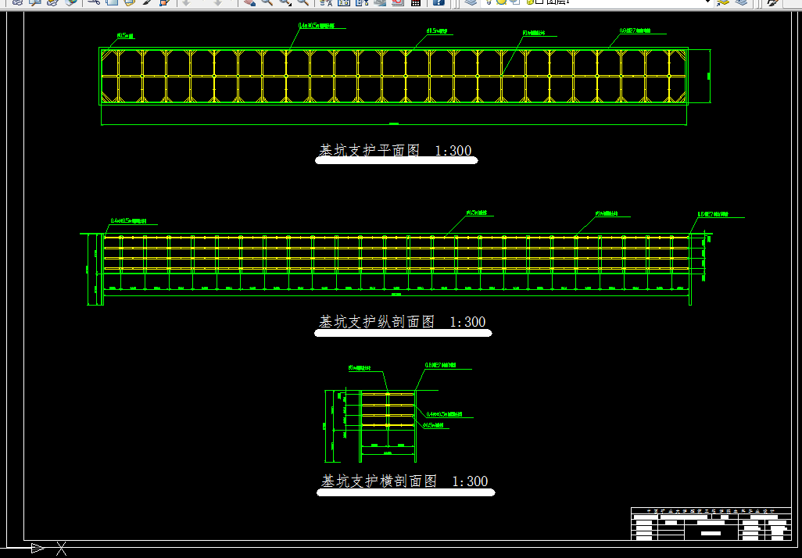Select the title 基坑支护横剖面图 1:300

tap(405, 481)
